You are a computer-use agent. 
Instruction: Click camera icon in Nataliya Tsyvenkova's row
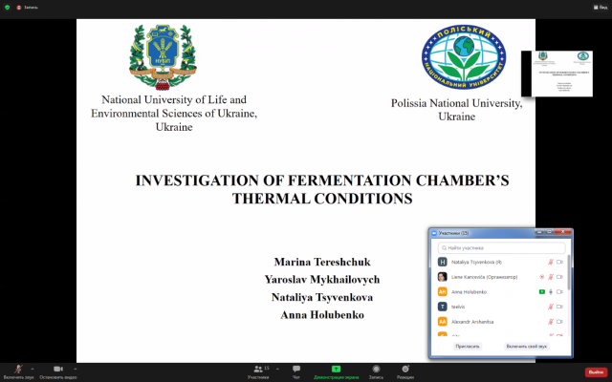(559, 262)
